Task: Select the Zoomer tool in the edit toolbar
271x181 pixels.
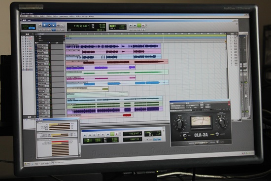Action: 40,25
